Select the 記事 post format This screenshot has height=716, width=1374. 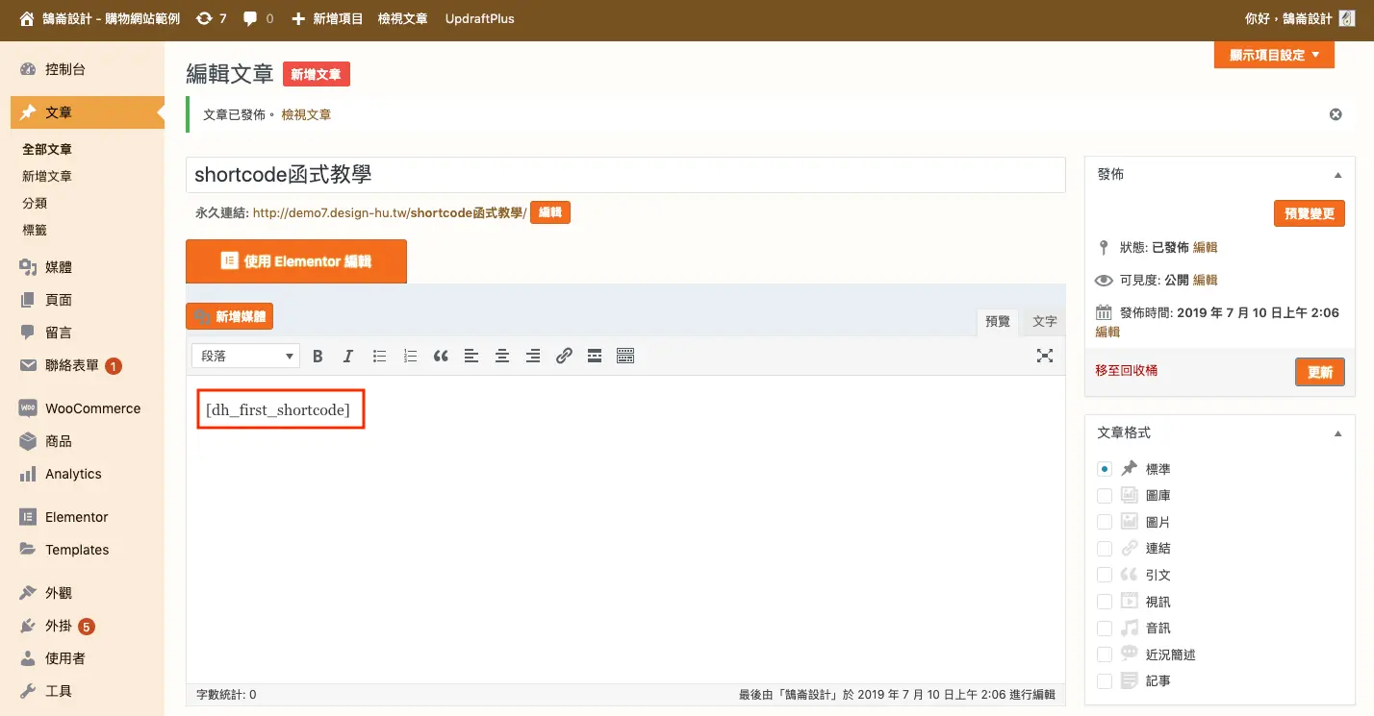pos(1105,680)
